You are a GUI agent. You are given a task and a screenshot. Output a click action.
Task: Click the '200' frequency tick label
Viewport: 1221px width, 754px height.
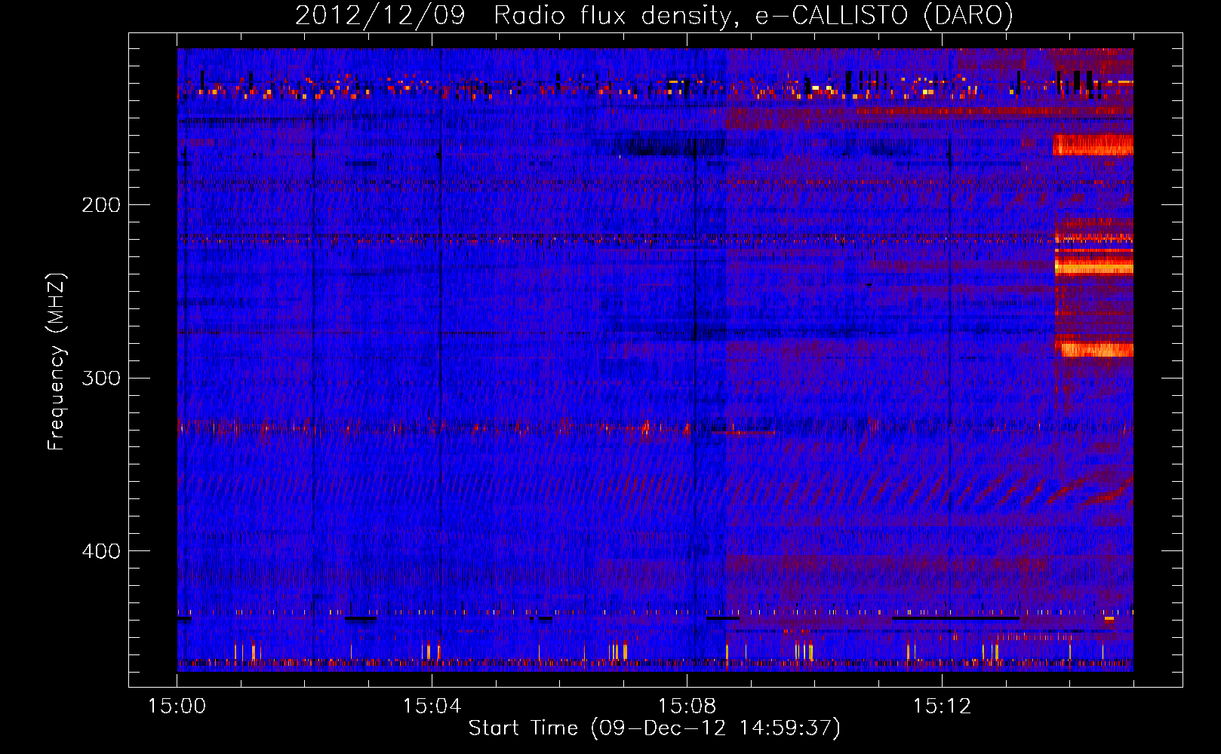point(101,204)
